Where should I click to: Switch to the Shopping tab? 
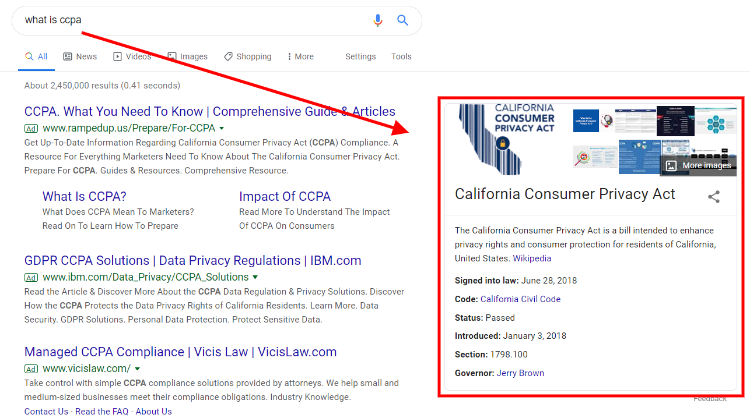pyautogui.click(x=247, y=56)
